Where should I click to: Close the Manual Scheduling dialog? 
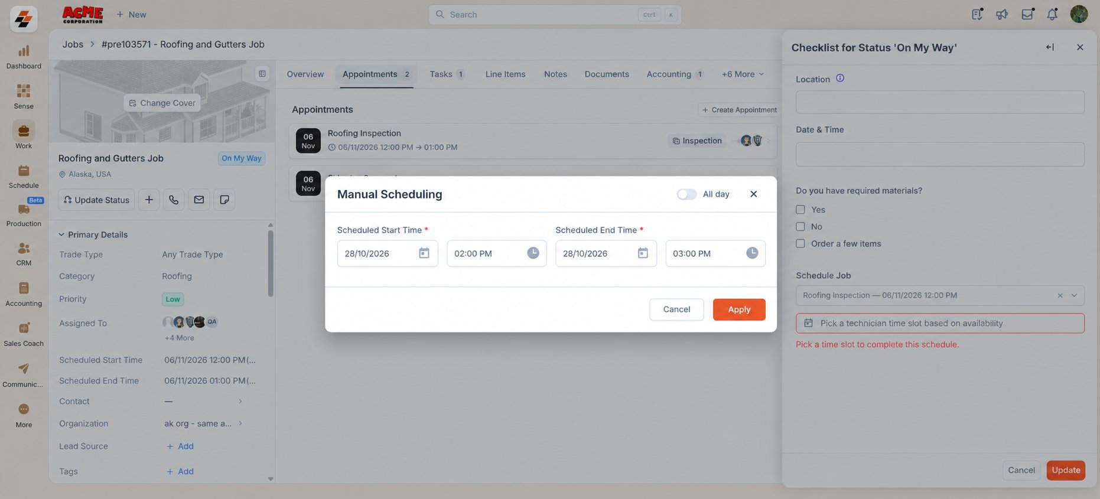(x=753, y=194)
